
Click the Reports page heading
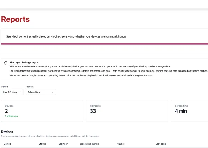tap(15, 19)
